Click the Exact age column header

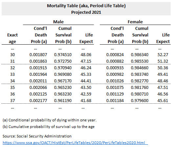(x=12, y=38)
